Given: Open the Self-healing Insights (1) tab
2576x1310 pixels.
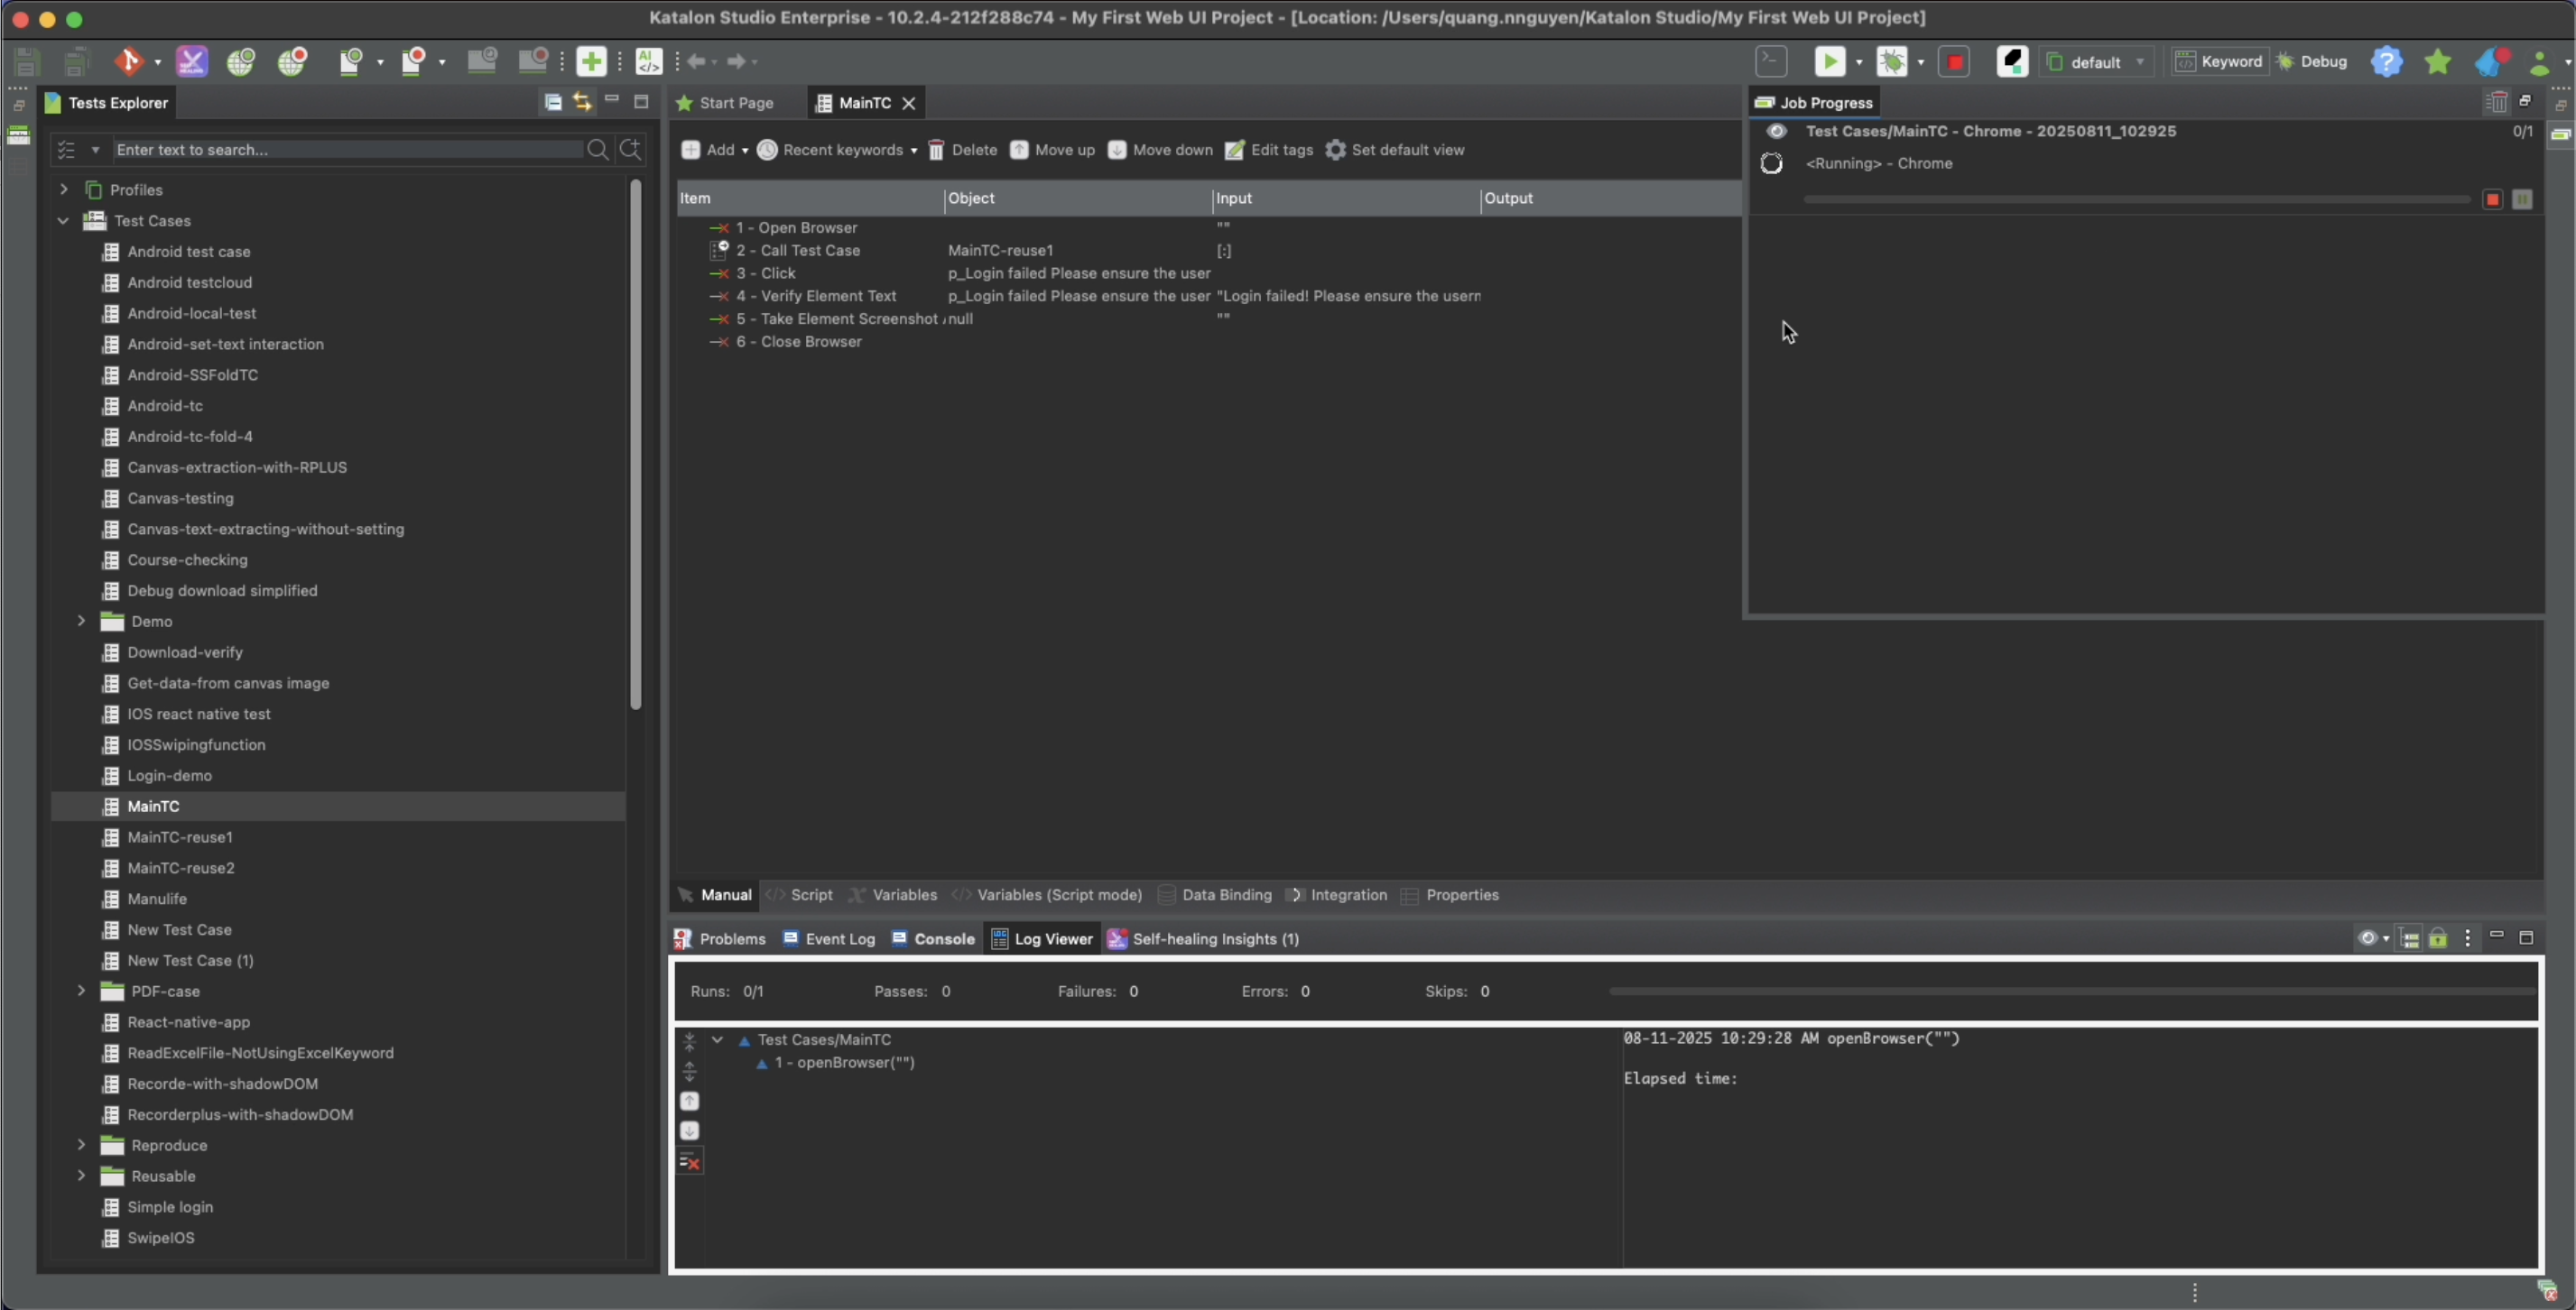Looking at the screenshot, I should 1203,939.
